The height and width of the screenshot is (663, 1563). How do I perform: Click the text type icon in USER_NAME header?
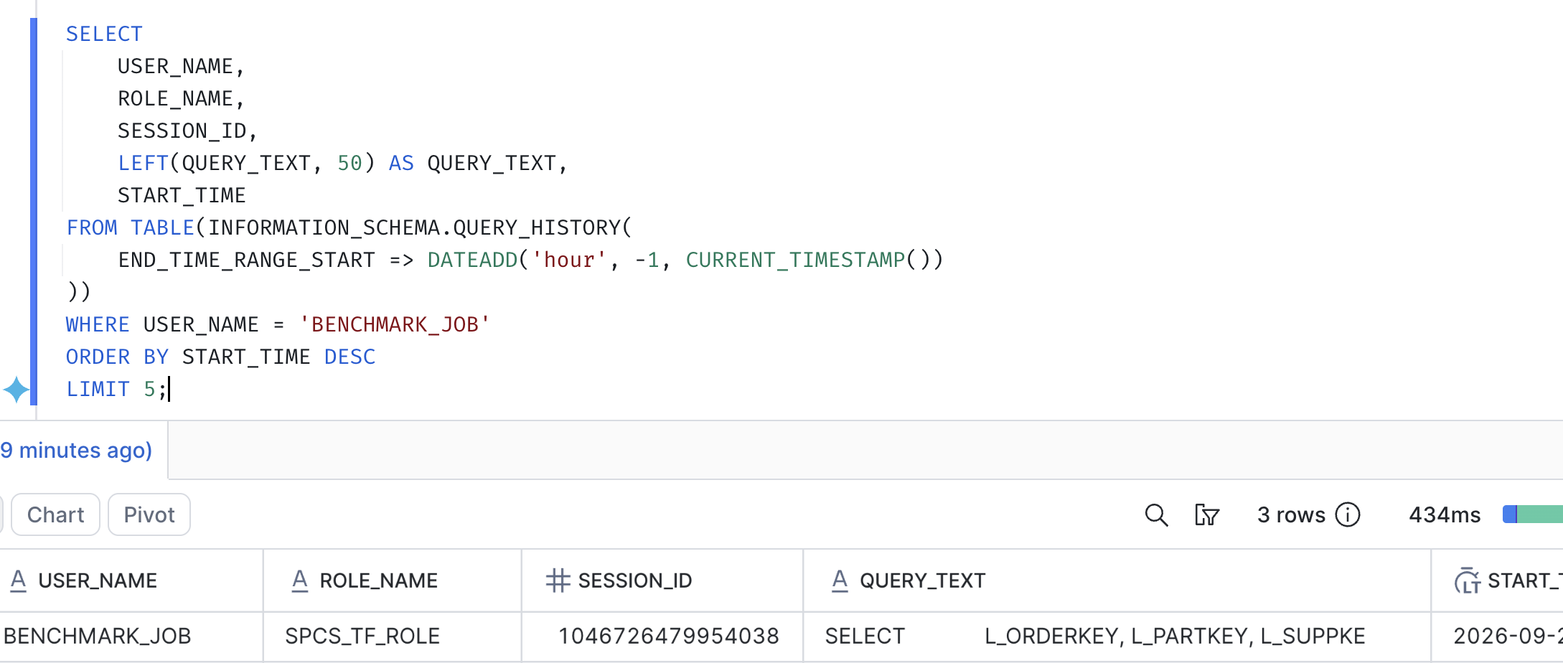pos(18,580)
